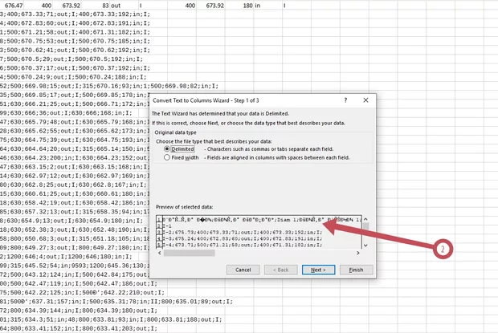Viewport: 498px width, 333px height.
Task: Click preview row 4 starting with -3;675.24
Action: coord(243,238)
